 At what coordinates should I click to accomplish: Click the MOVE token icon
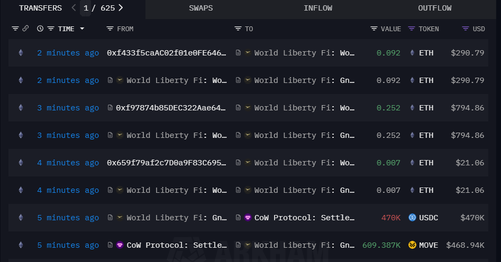[x=412, y=245]
